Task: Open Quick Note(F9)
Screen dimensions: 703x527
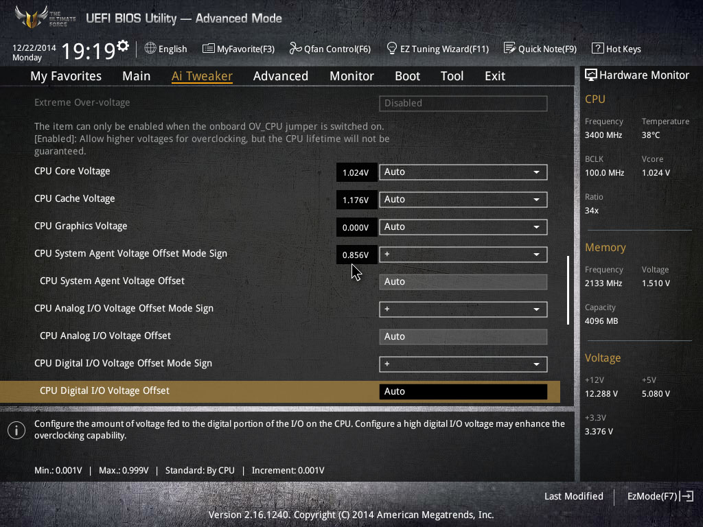Action: click(x=540, y=49)
